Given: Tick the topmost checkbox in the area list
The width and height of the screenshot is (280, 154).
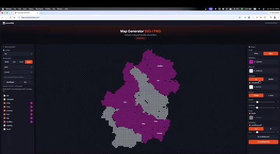Looking at the screenshot, I should (x=4, y=96).
